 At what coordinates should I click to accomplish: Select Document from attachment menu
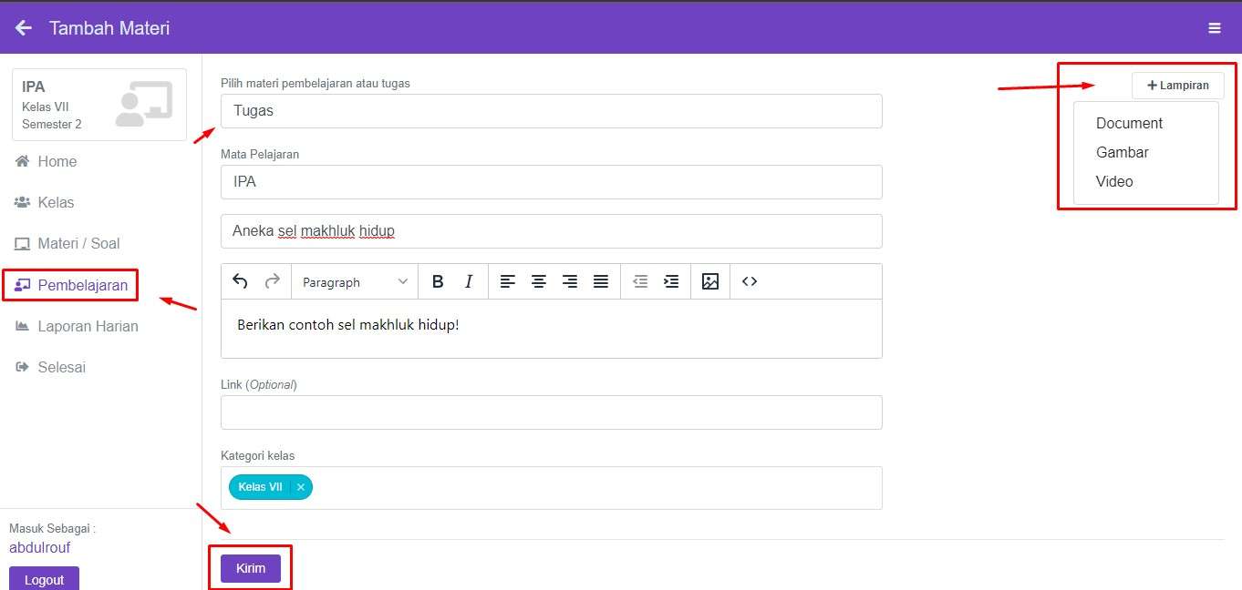coord(1129,123)
